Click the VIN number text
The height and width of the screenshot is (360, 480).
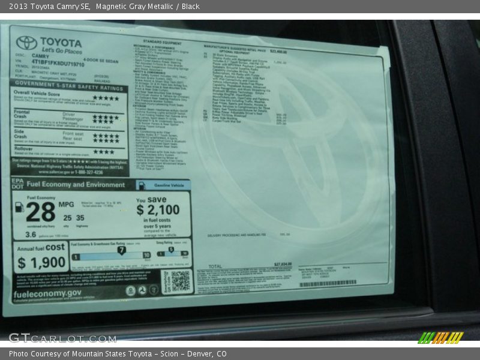point(58,64)
